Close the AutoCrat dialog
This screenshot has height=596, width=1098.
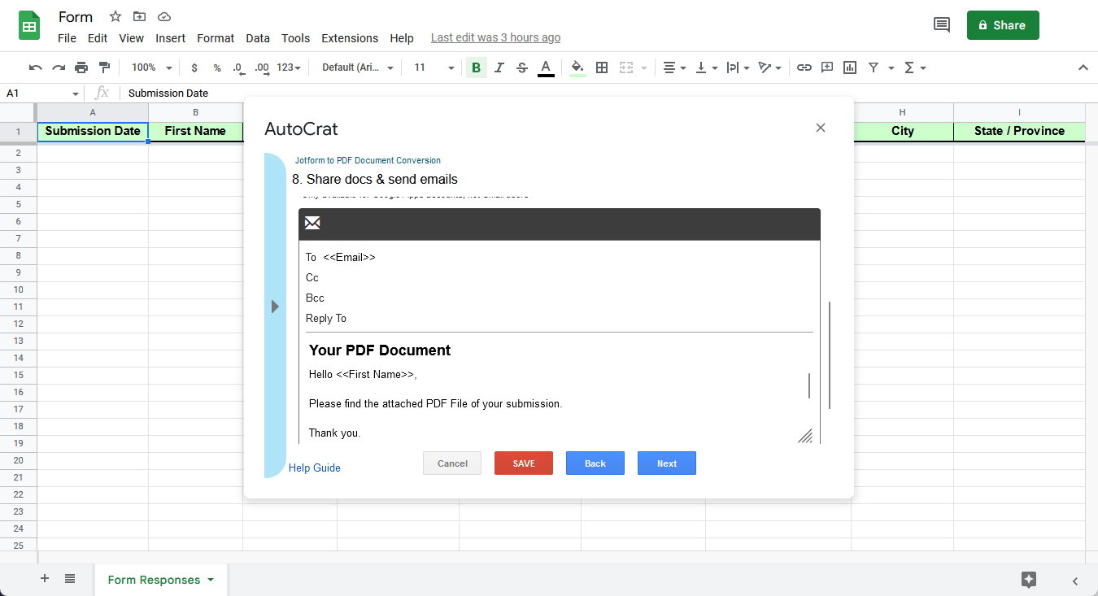821,128
